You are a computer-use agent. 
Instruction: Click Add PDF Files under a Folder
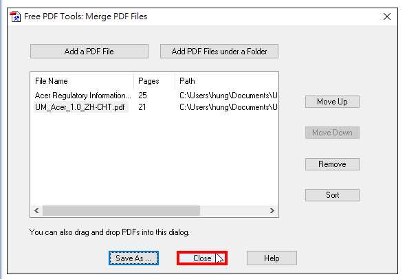point(219,51)
